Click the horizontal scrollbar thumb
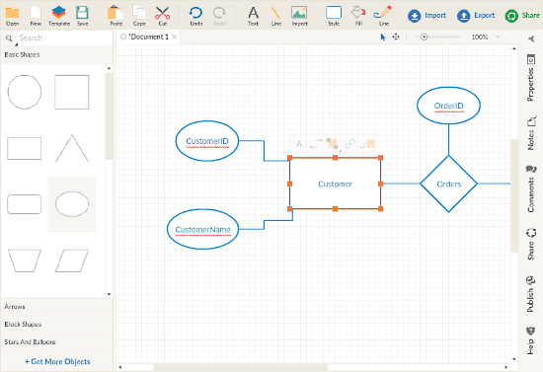Screen dimensions: 543x372 pos(240,367)
